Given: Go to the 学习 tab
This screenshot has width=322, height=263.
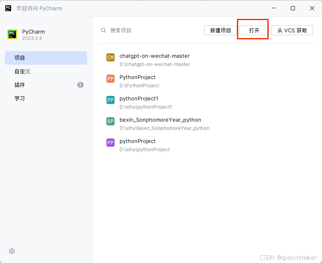Looking at the screenshot, I should pos(46,98).
